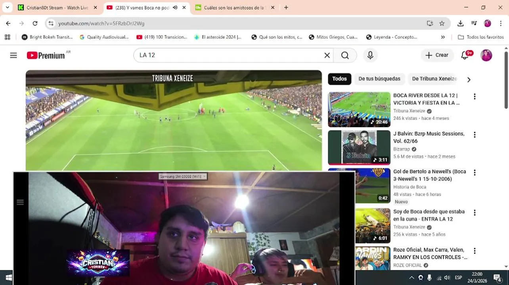This screenshot has width=509, height=285.
Task: Clear the search box text
Action: [x=327, y=55]
